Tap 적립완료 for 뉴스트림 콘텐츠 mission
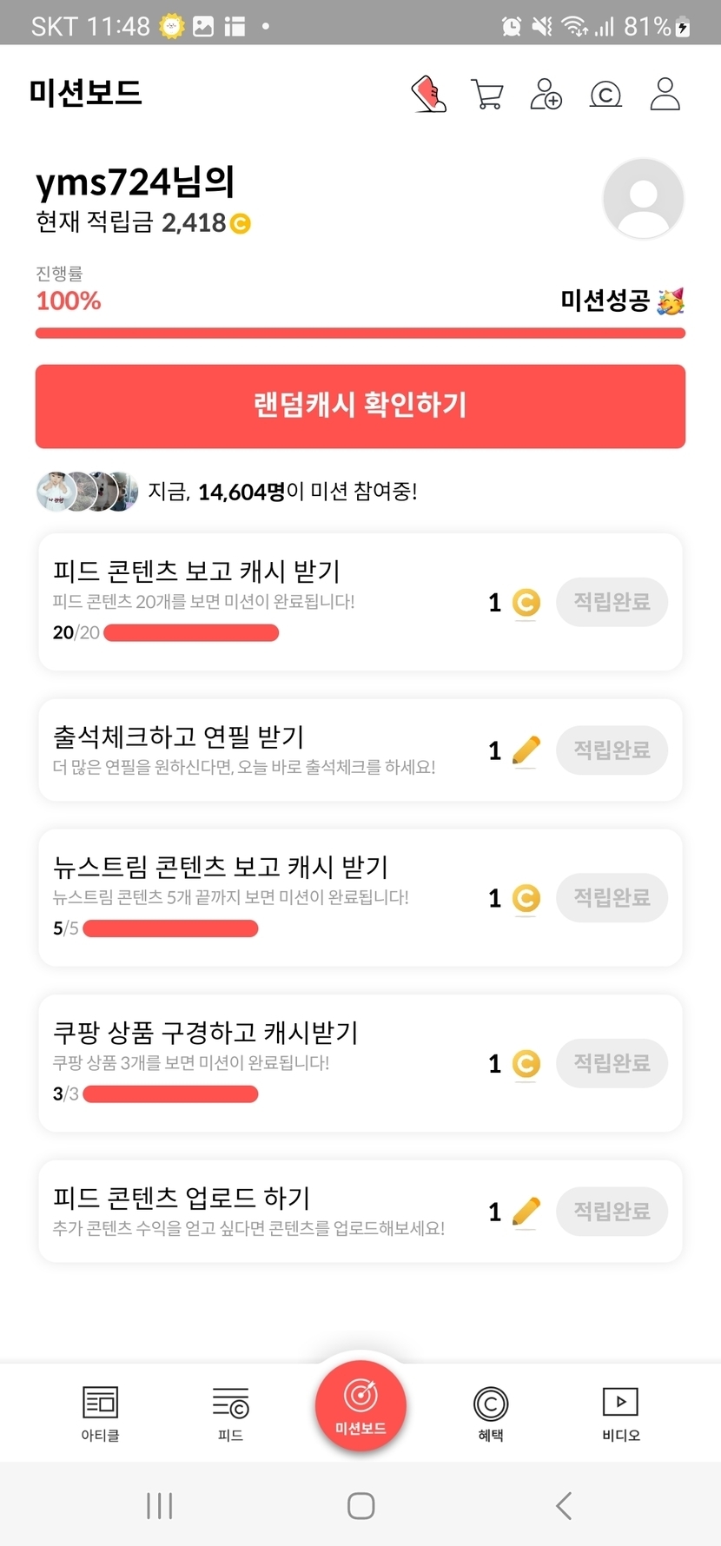 [x=612, y=897]
